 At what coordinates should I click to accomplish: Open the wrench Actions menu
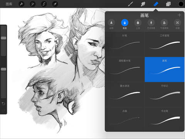pyautogui.click(x=21, y=4)
